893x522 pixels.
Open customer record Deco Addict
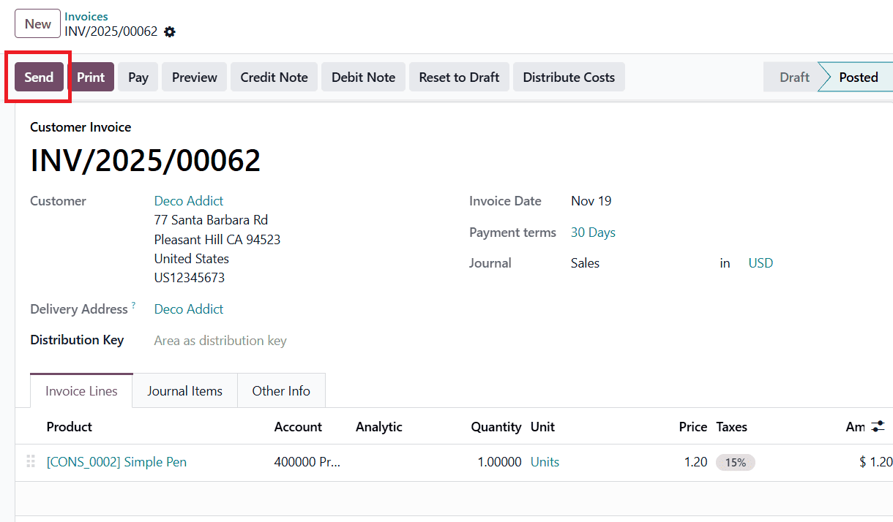188,200
